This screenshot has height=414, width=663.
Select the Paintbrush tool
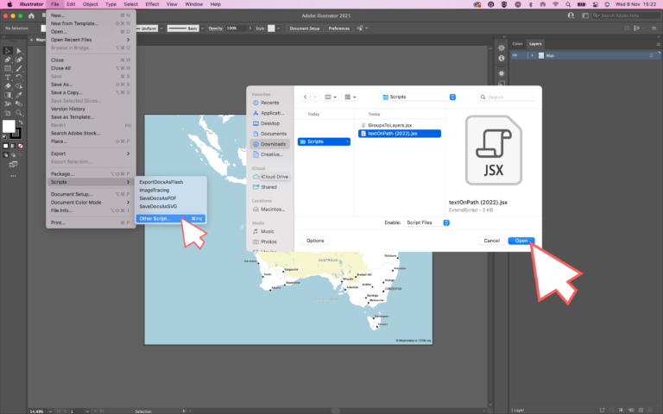click(19, 68)
